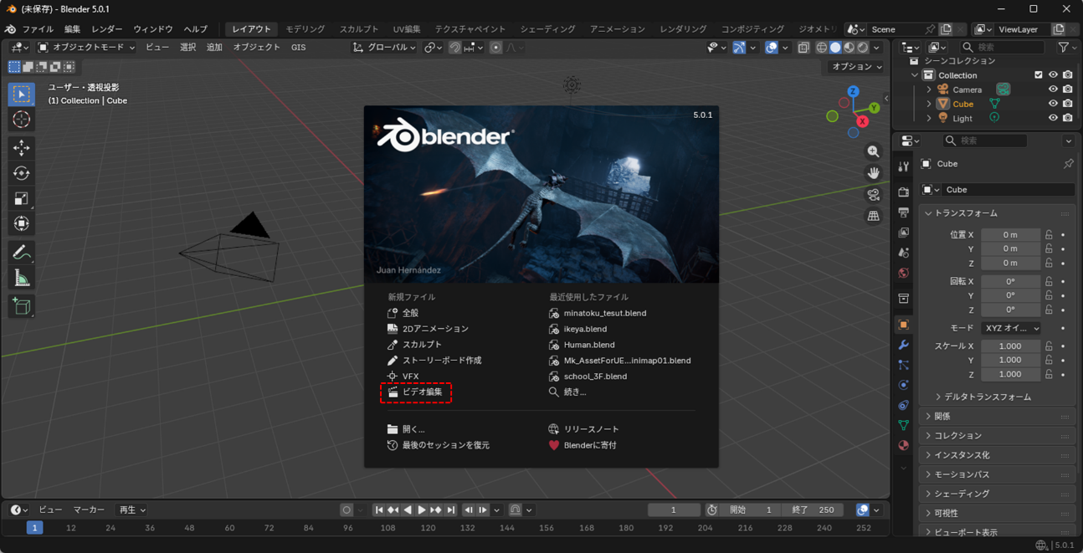The width and height of the screenshot is (1083, 553).
Task: Open rotation mode XYZ Euler dropdown
Action: click(x=1011, y=328)
